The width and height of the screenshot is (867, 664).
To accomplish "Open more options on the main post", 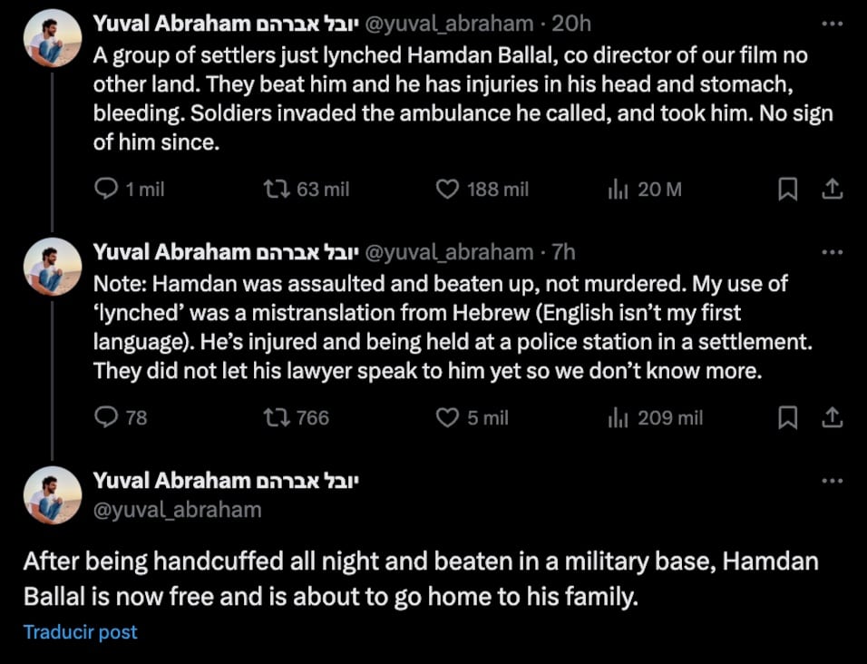I will point(832,481).
